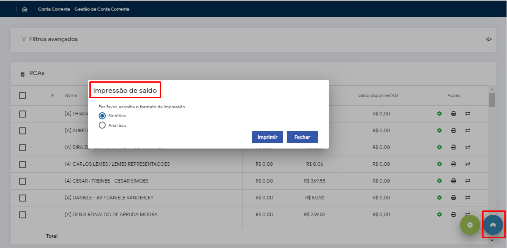This screenshot has height=248, width=507.
Task: Click name CARLOS LEMES / LEMES REPRESENTACOES
Action: point(117,164)
